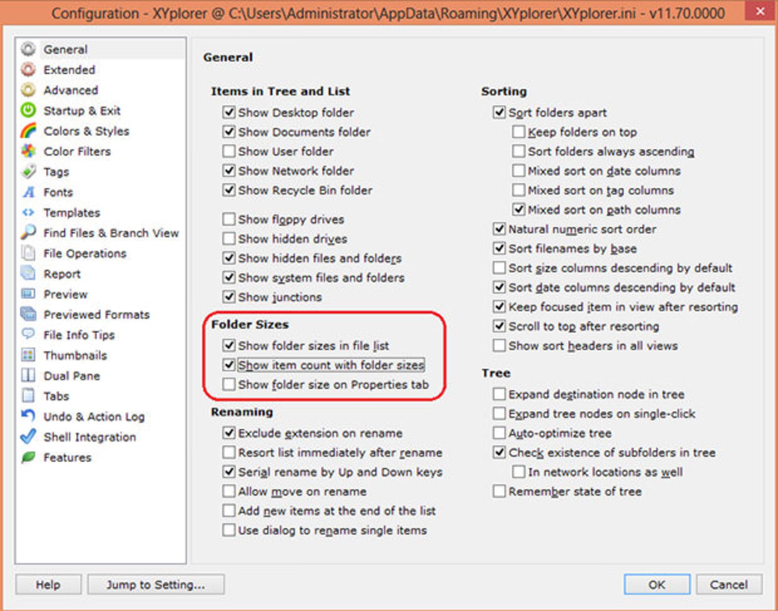Toggle Show hidden files and folders checkbox
This screenshot has width=778, height=611.
click(x=229, y=258)
